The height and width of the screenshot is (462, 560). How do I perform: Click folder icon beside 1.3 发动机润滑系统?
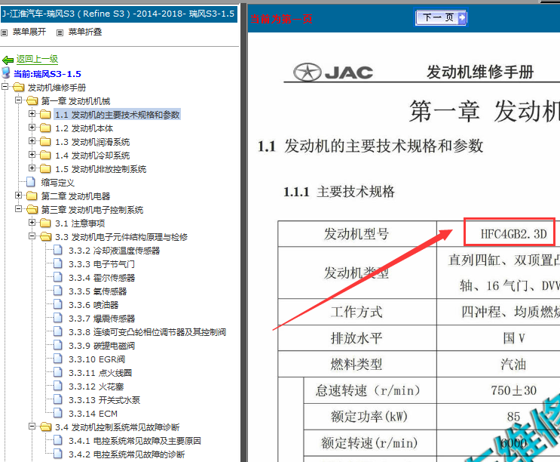[x=45, y=141]
